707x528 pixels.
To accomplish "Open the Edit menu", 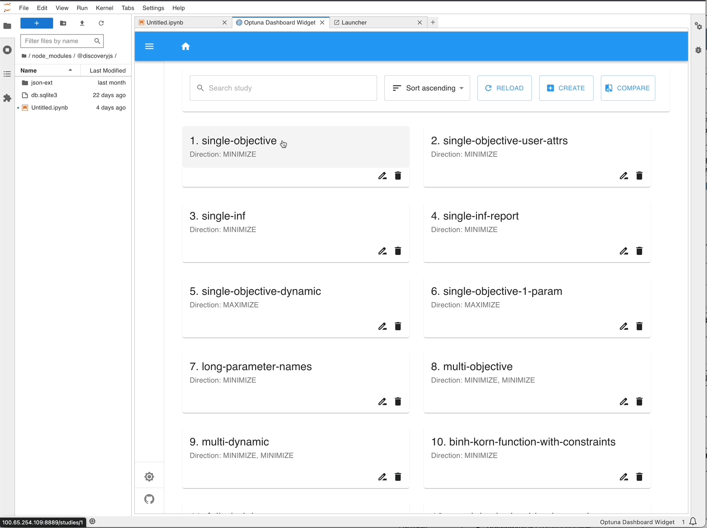I will 42,8.
